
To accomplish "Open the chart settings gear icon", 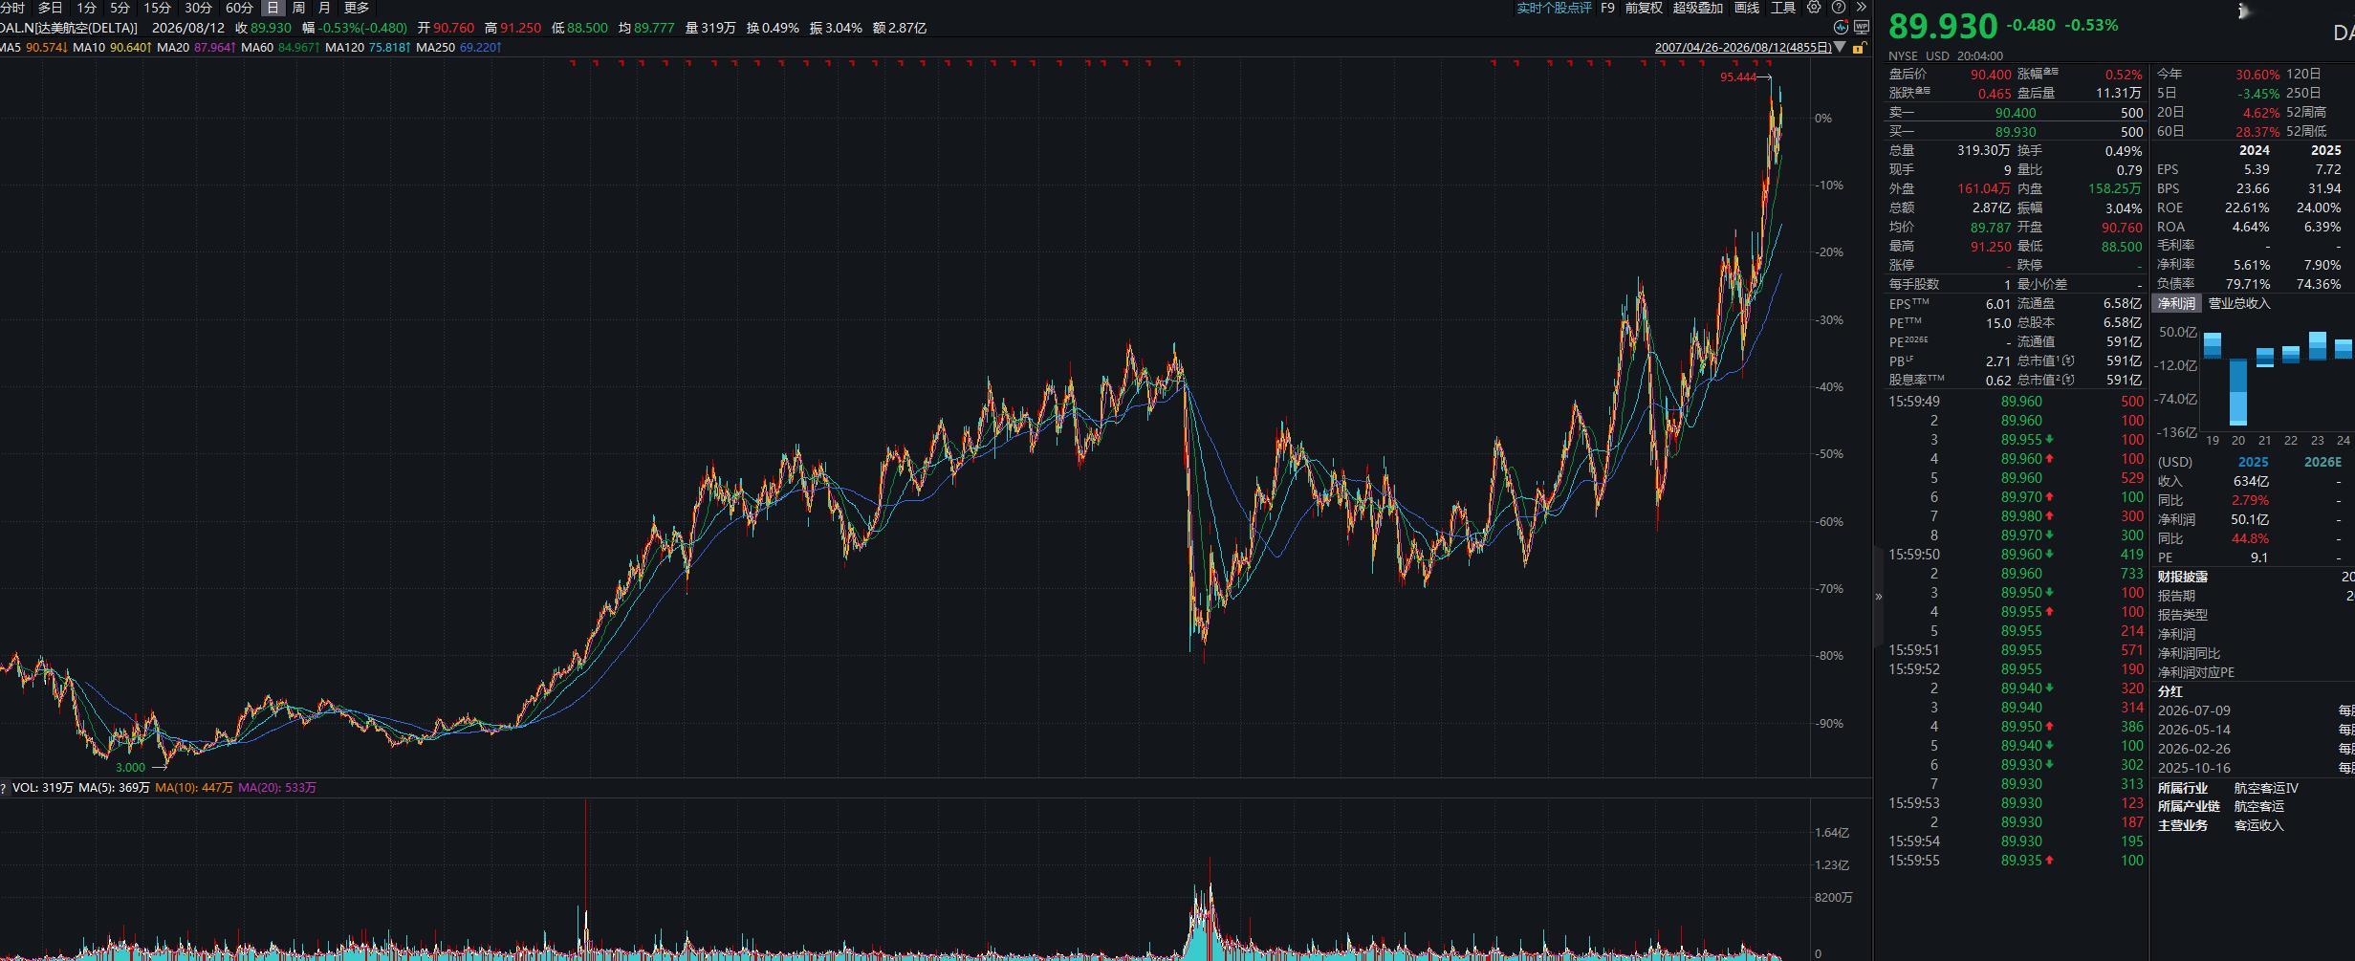I will tap(1814, 8).
